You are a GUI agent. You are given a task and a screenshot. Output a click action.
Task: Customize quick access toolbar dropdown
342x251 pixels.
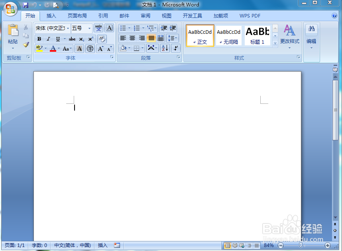pos(67,5)
